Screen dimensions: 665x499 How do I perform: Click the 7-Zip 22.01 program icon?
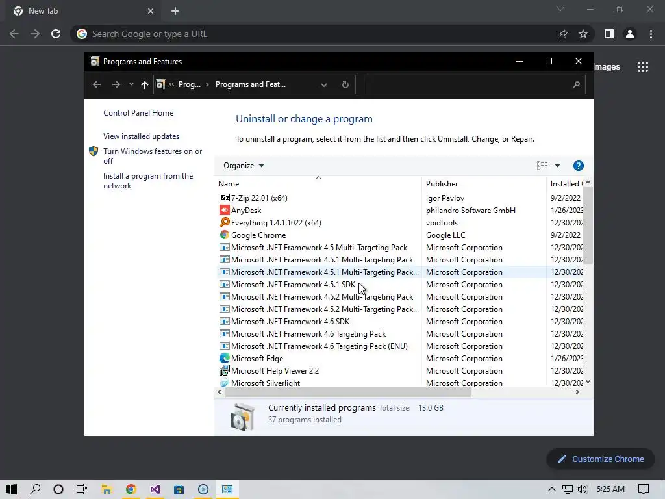coord(224,198)
